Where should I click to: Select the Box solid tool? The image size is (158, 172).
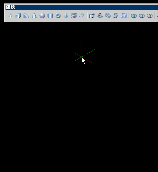[18, 16]
